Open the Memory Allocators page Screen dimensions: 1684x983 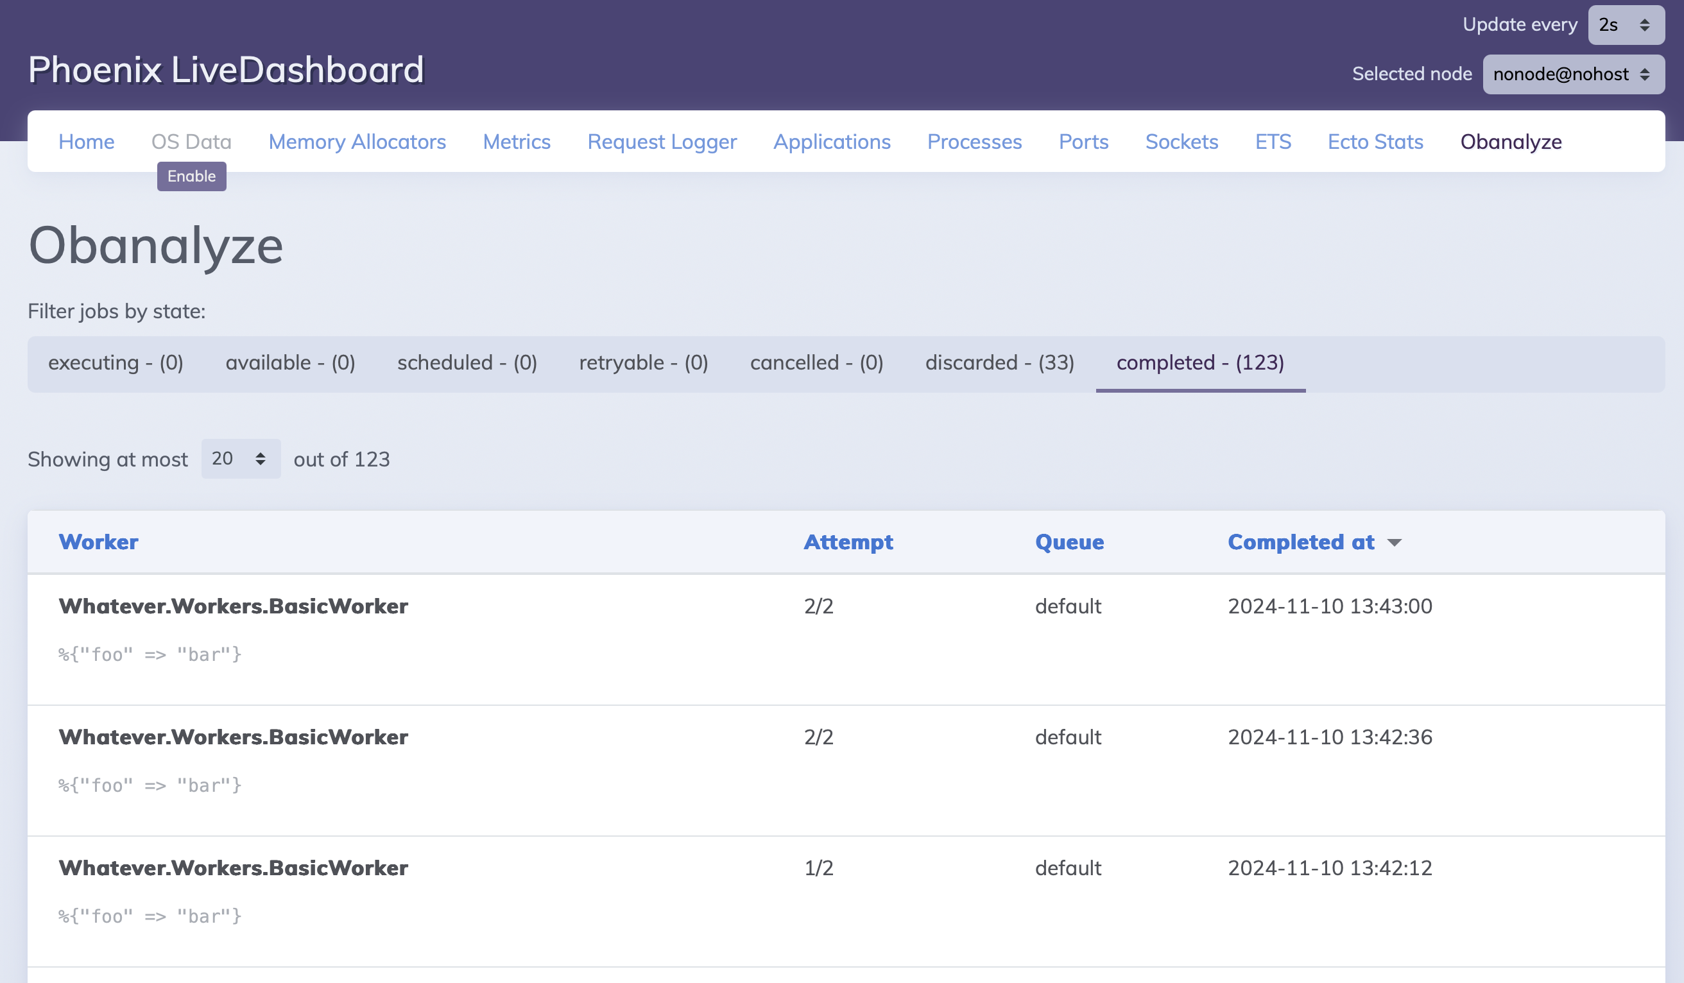click(x=357, y=142)
